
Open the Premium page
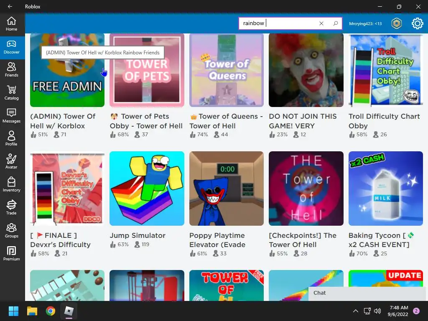click(x=11, y=254)
